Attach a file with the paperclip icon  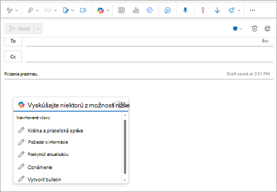pos(30,10)
